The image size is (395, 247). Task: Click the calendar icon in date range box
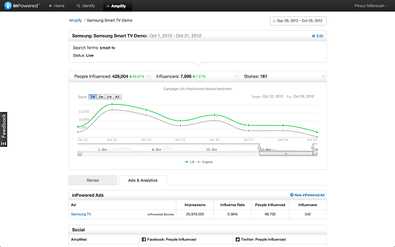tap(274, 21)
